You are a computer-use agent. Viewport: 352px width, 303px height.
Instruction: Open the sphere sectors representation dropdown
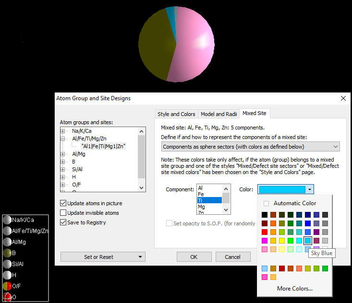pos(250,147)
